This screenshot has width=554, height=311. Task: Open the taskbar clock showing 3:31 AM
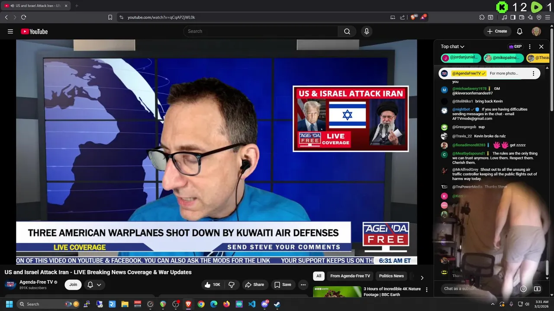(542, 304)
